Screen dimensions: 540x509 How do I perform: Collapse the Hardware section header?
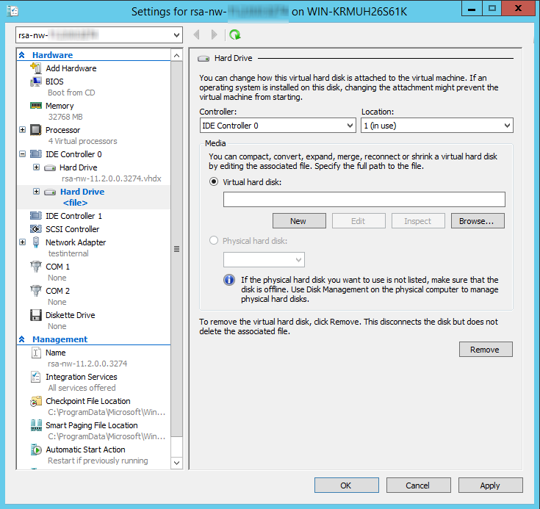pyautogui.click(x=23, y=55)
